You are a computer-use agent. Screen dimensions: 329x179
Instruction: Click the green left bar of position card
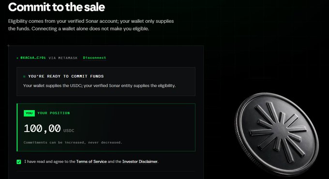(x=17, y=127)
